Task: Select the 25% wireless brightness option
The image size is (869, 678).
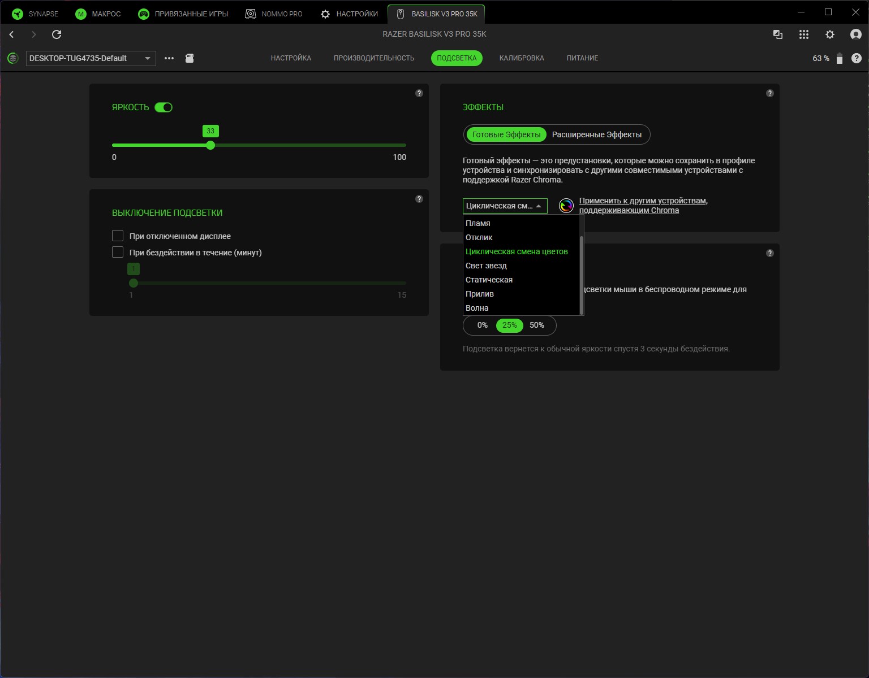Action: point(510,325)
